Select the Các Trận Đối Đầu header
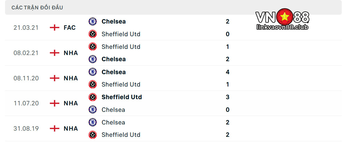 (37, 8)
